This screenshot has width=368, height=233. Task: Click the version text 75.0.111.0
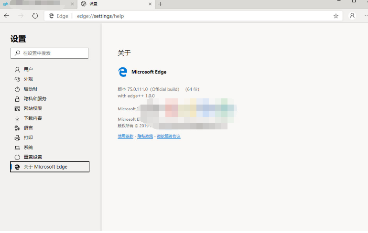coord(138,89)
